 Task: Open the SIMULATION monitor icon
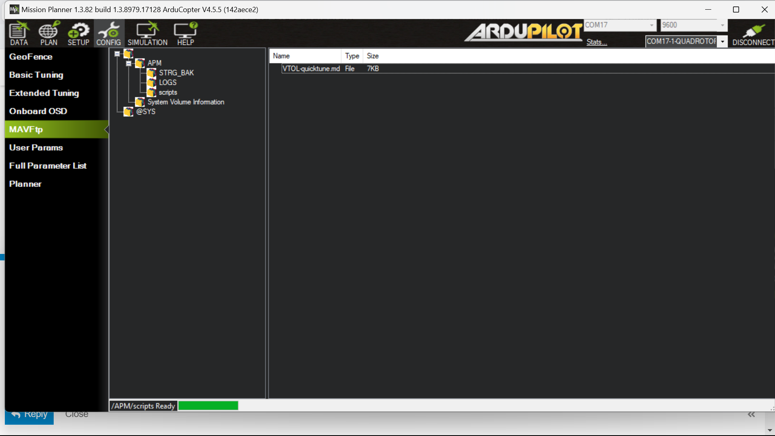pyautogui.click(x=147, y=34)
